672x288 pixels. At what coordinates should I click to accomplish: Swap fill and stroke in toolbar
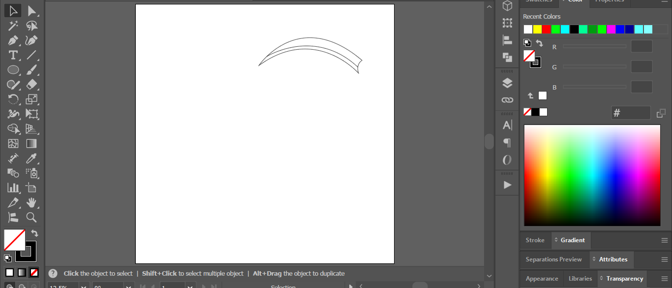(34, 233)
